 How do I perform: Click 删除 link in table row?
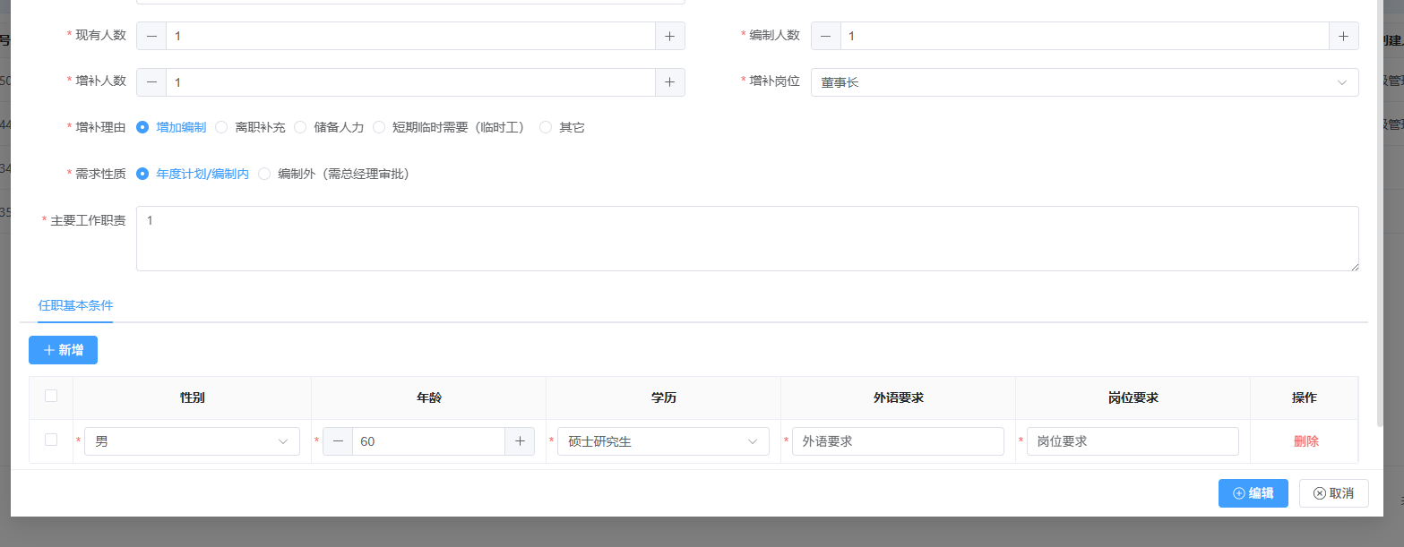point(1305,441)
